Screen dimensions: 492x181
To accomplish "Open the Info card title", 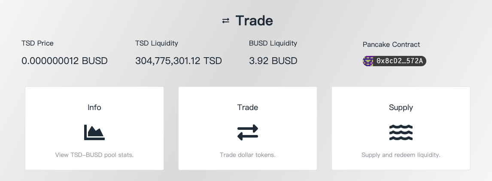I will pyautogui.click(x=94, y=107).
